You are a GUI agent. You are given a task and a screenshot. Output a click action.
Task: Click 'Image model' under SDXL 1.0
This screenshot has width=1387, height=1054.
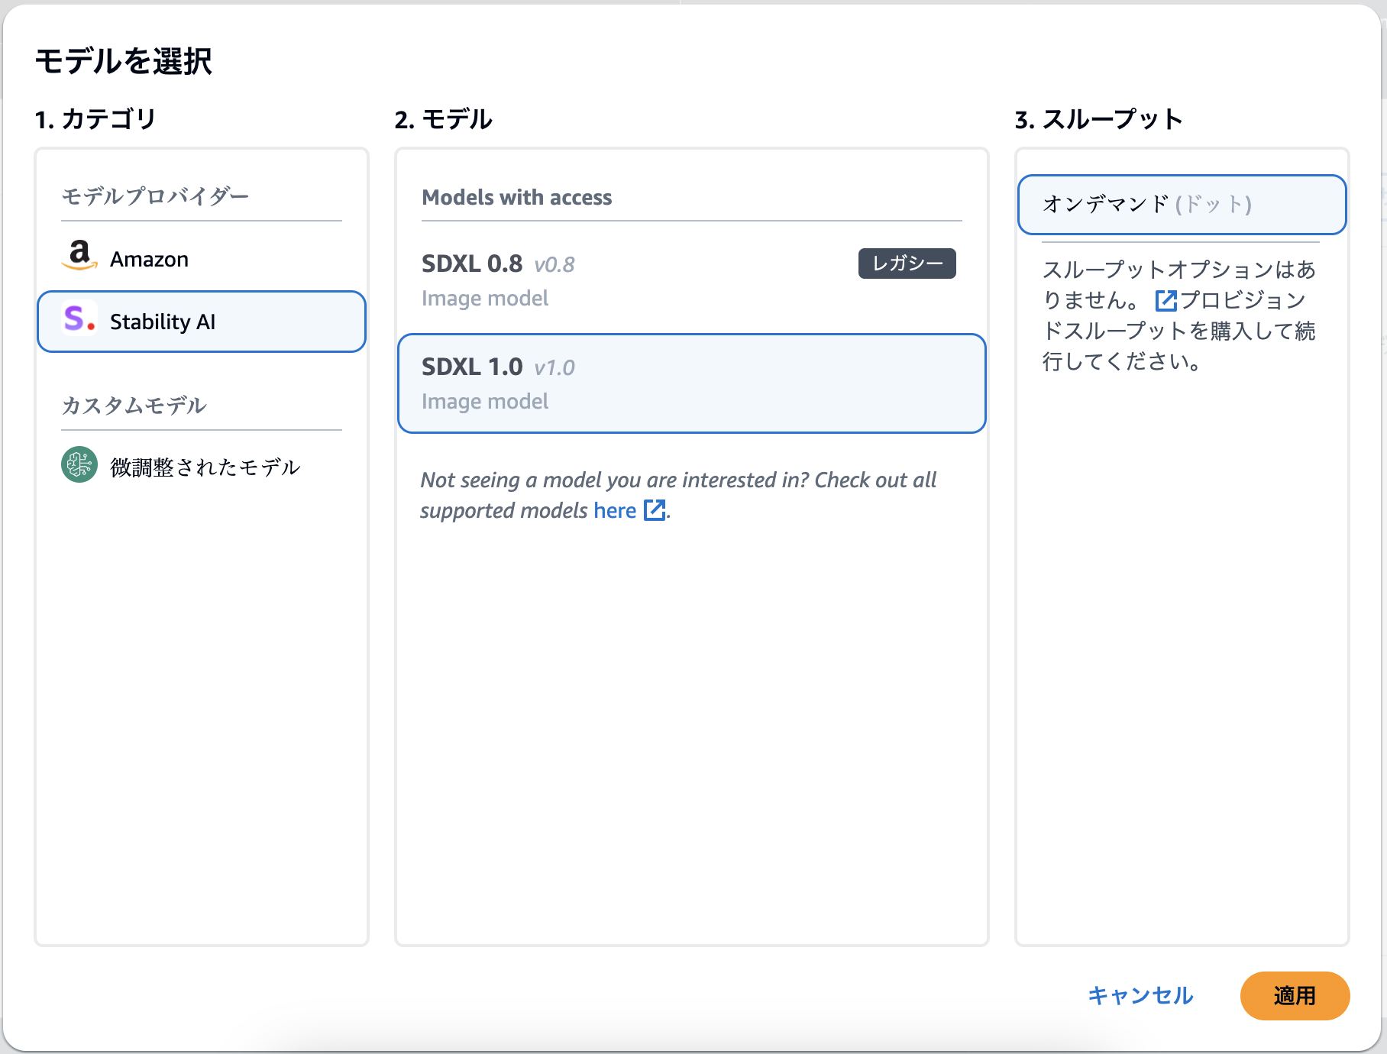[485, 402]
